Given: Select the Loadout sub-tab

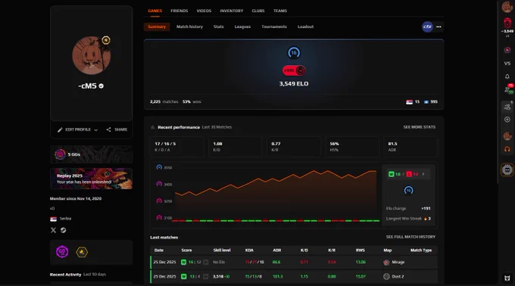Looking at the screenshot, I should coord(305,27).
